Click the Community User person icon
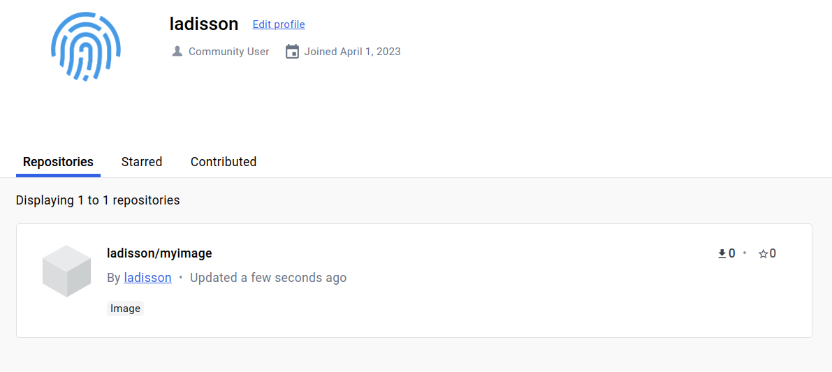The height and width of the screenshot is (372, 832). coord(177,52)
